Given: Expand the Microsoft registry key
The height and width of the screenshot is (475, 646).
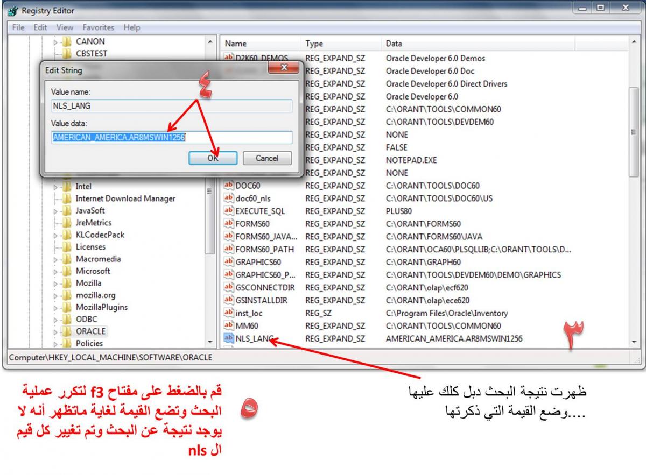Looking at the screenshot, I should point(55,271).
